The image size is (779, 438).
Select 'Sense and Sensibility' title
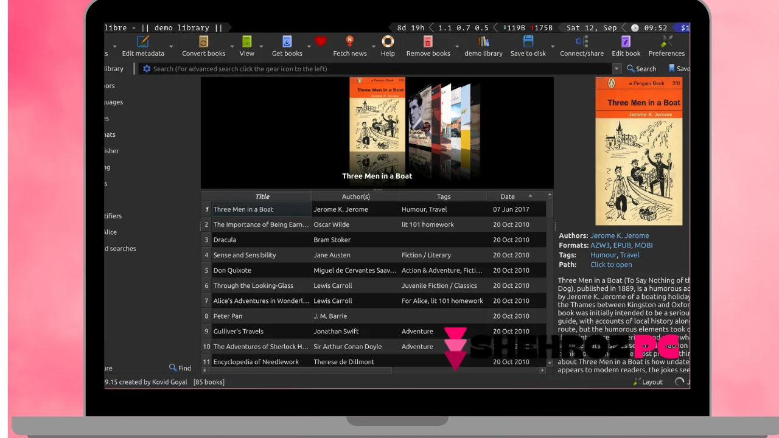pos(245,255)
